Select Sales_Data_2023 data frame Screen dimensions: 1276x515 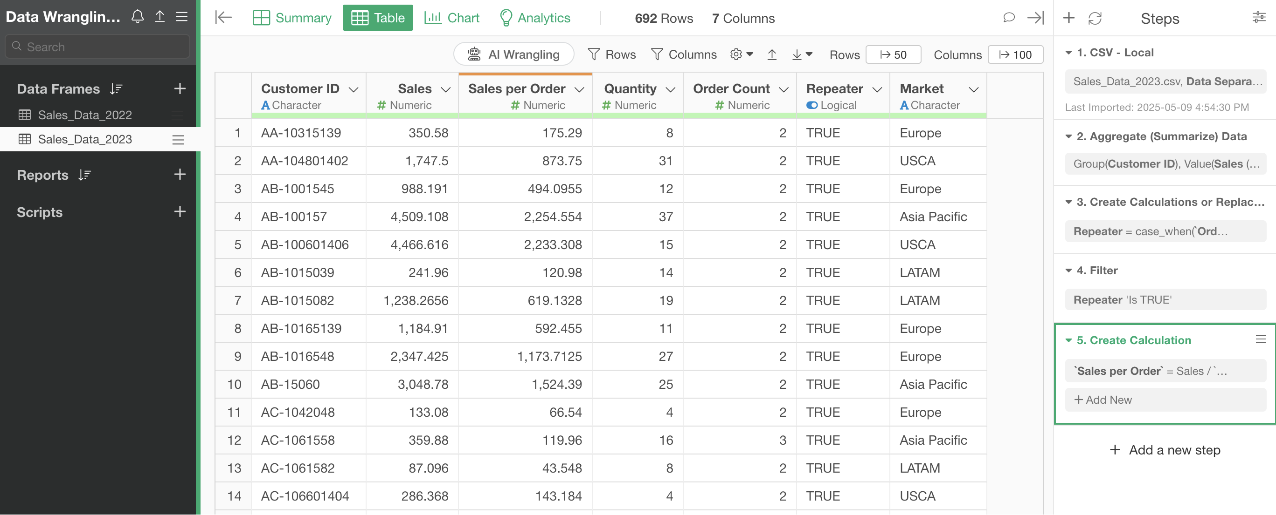[85, 140]
